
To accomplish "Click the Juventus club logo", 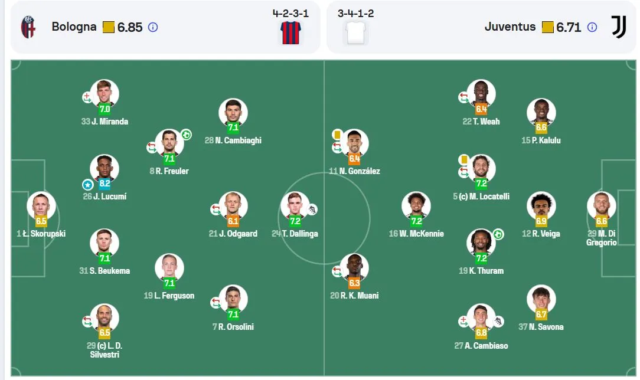I will point(619,27).
